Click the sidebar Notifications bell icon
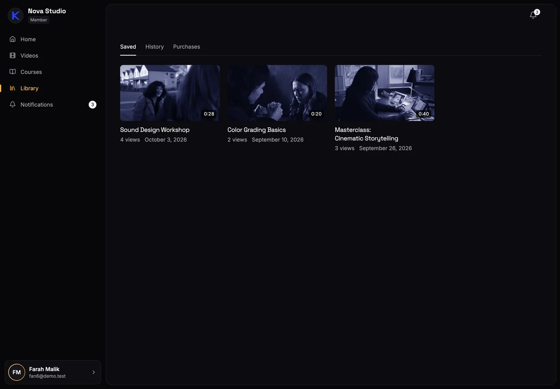This screenshot has width=560, height=389. click(12, 105)
